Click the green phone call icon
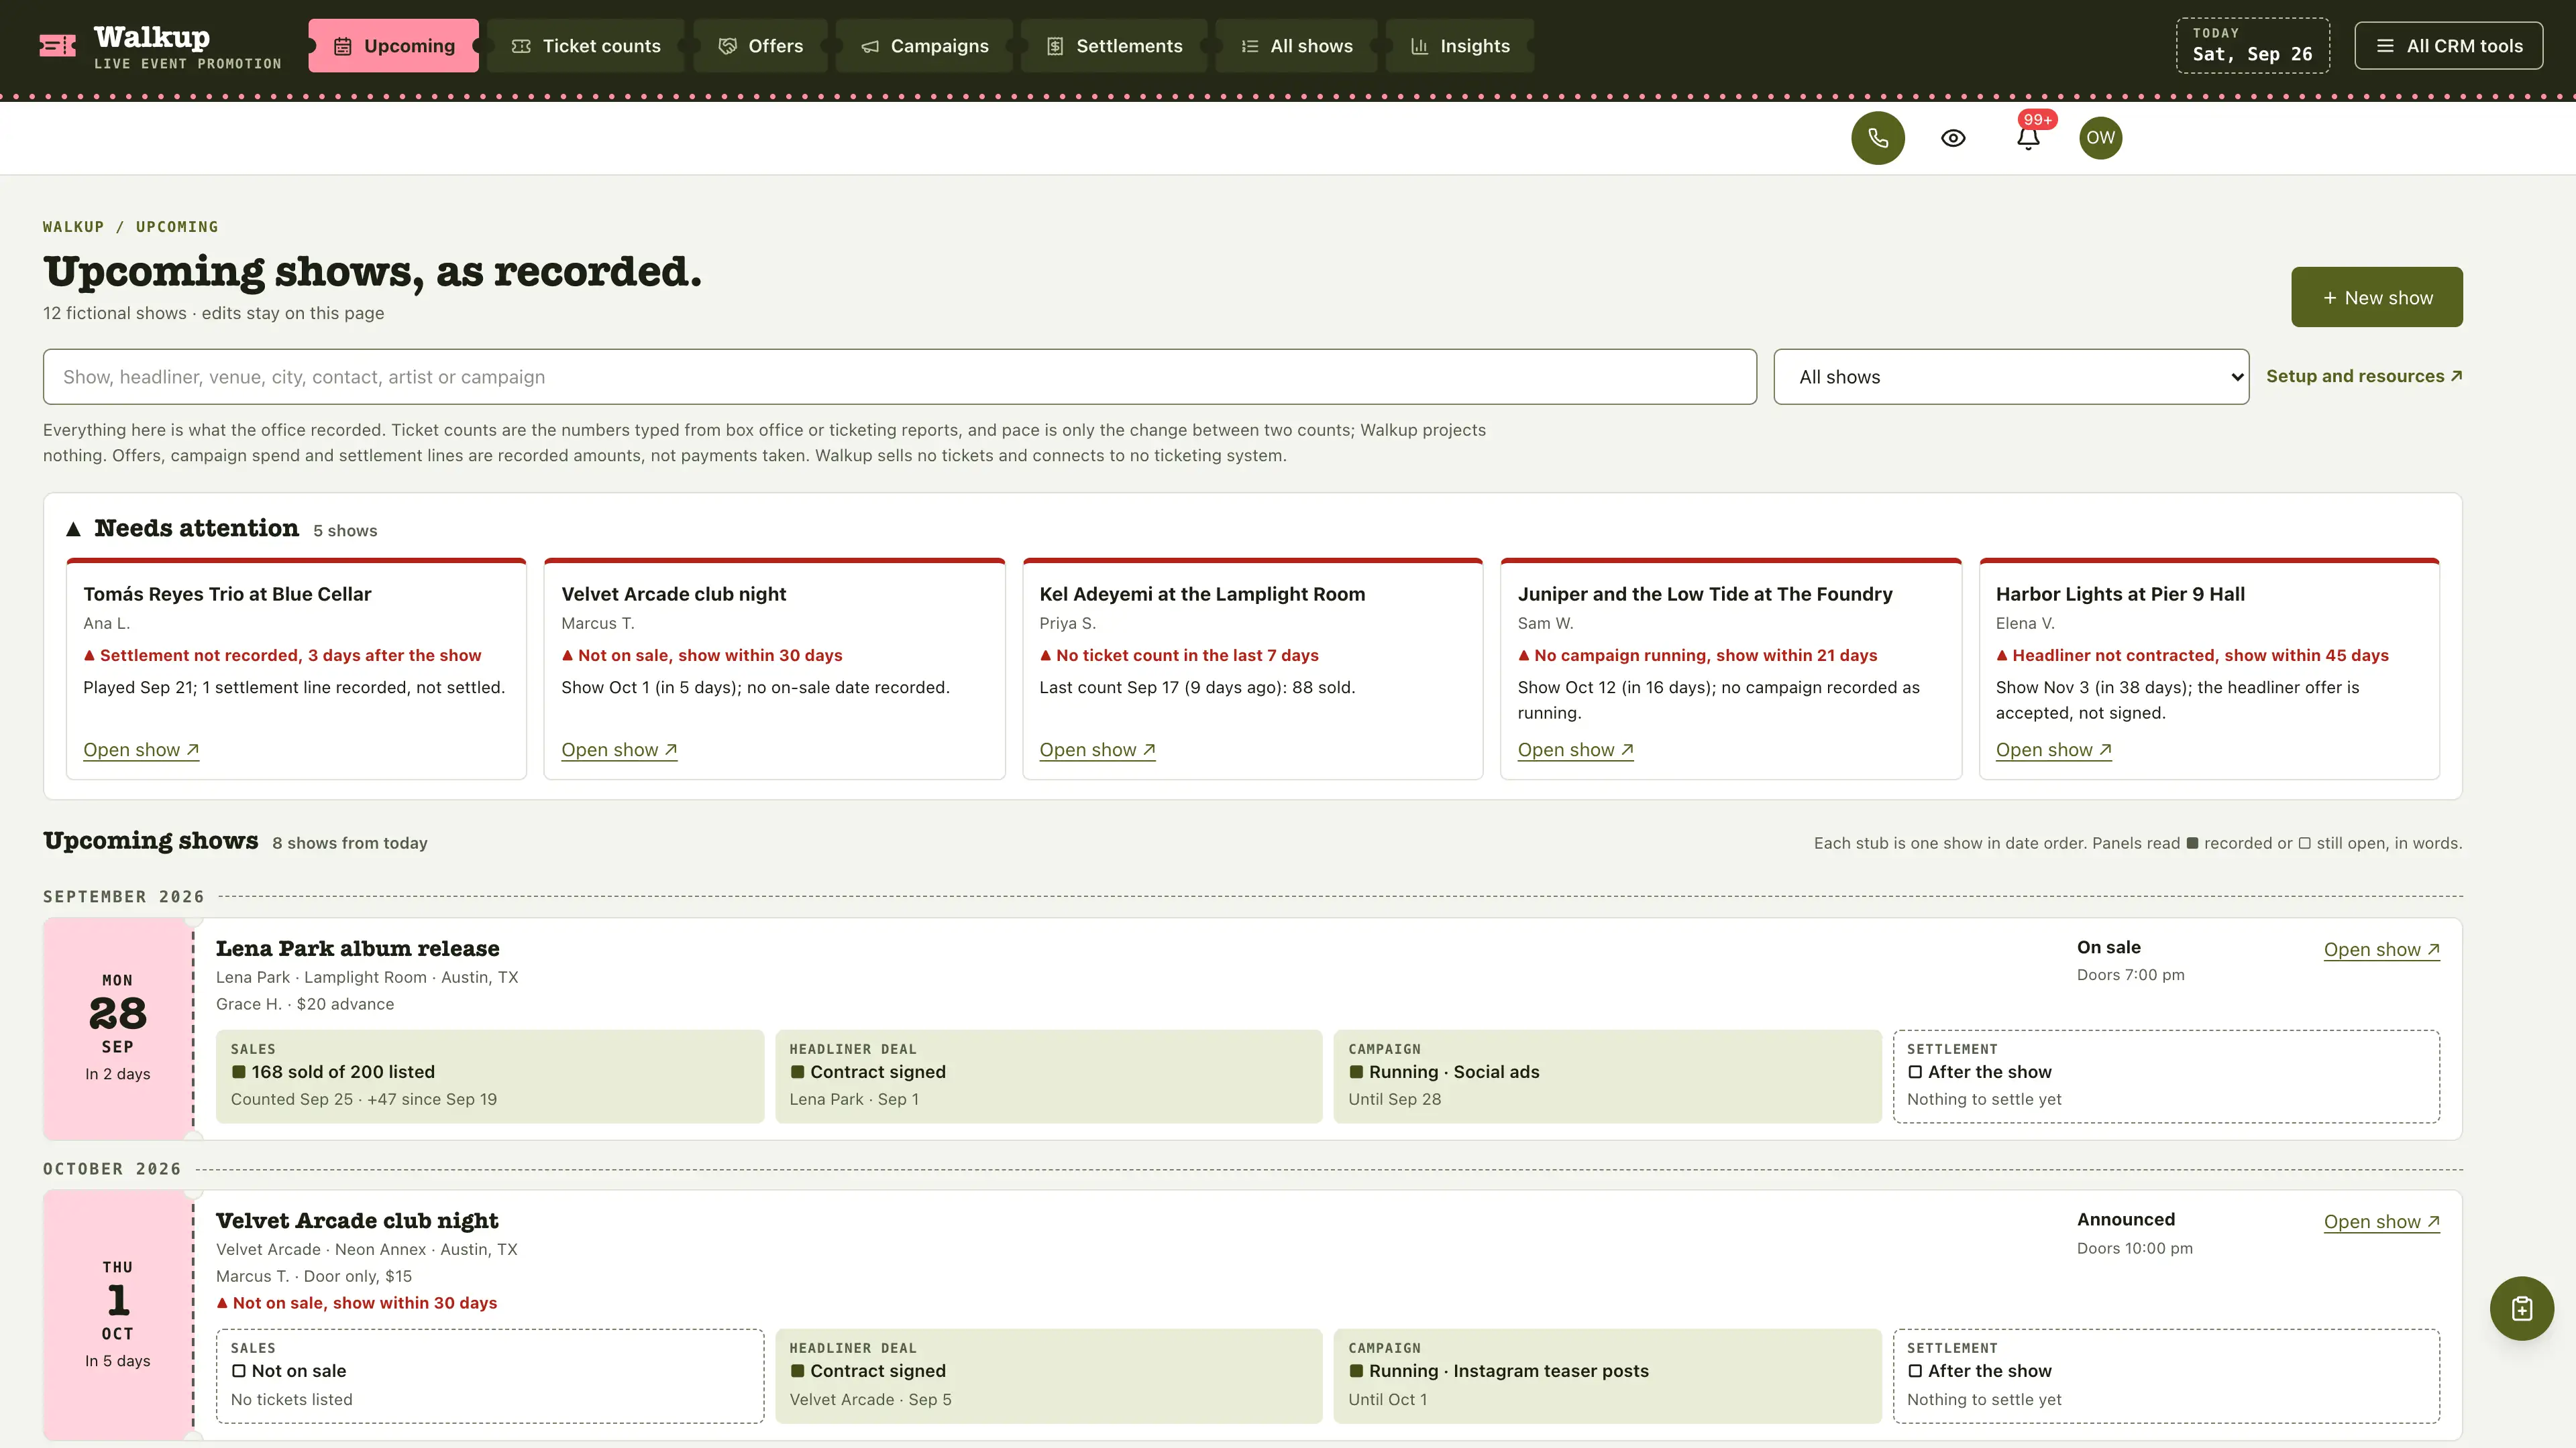 1877,138
